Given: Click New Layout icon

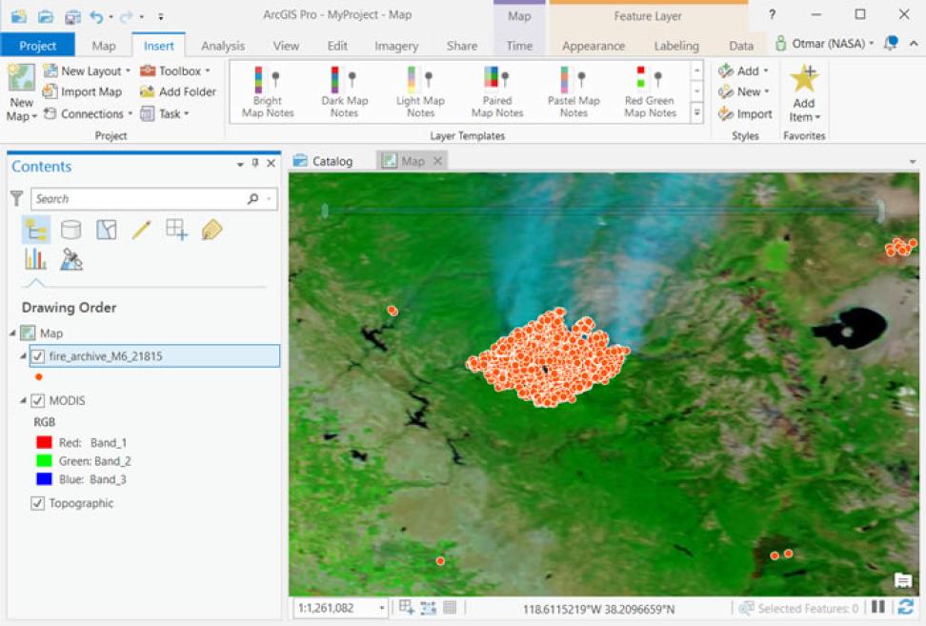Looking at the screenshot, I should (50, 71).
